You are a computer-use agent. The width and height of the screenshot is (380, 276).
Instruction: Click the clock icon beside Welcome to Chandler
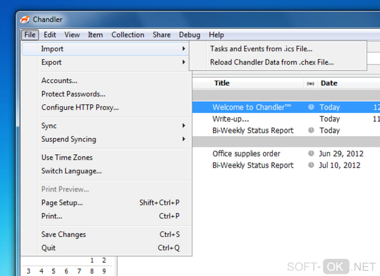[311, 107]
